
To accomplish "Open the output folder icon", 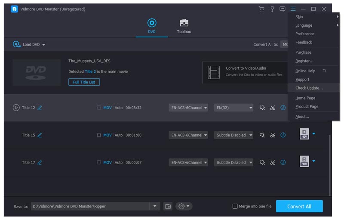I will (168, 206).
